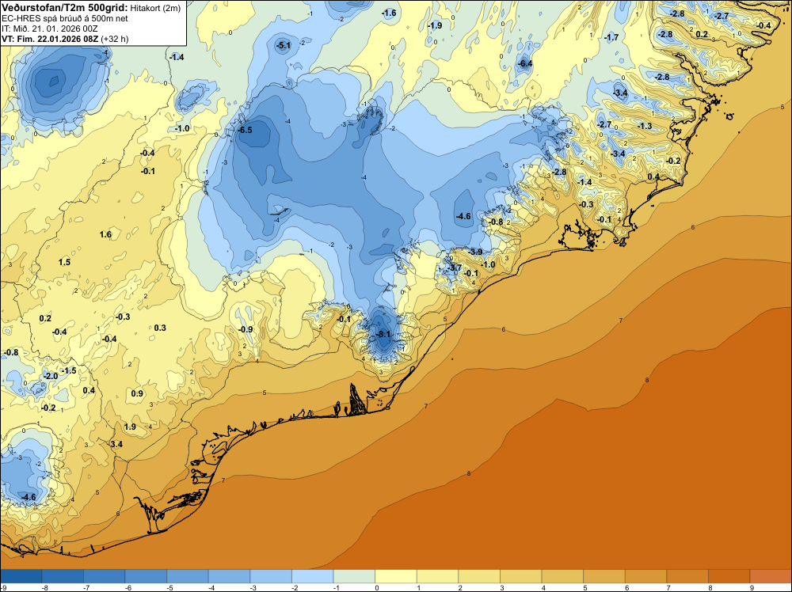
Task: Pick the darkest blue legend swatch between -9 and -8
Action: point(21,576)
